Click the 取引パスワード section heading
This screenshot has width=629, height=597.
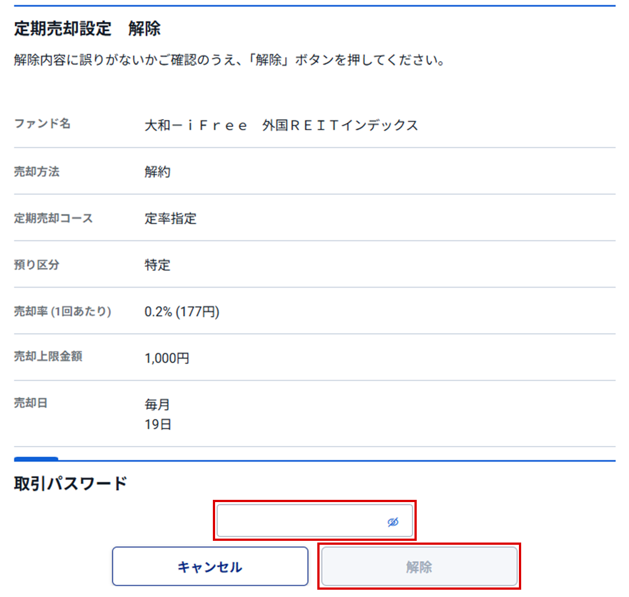[70, 484]
